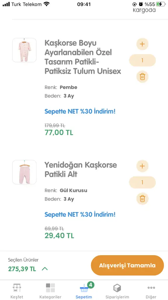
Task: Tap the 275,39 TL selected total
Action: [22, 269]
